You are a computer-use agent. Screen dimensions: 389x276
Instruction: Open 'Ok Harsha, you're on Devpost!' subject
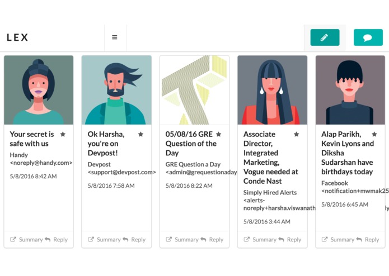pyautogui.click(x=106, y=144)
